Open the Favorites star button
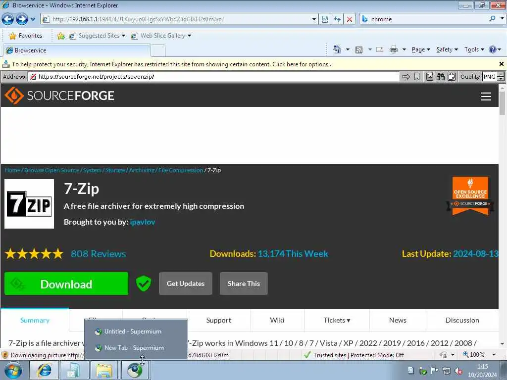The width and height of the screenshot is (507, 380). (x=26, y=36)
